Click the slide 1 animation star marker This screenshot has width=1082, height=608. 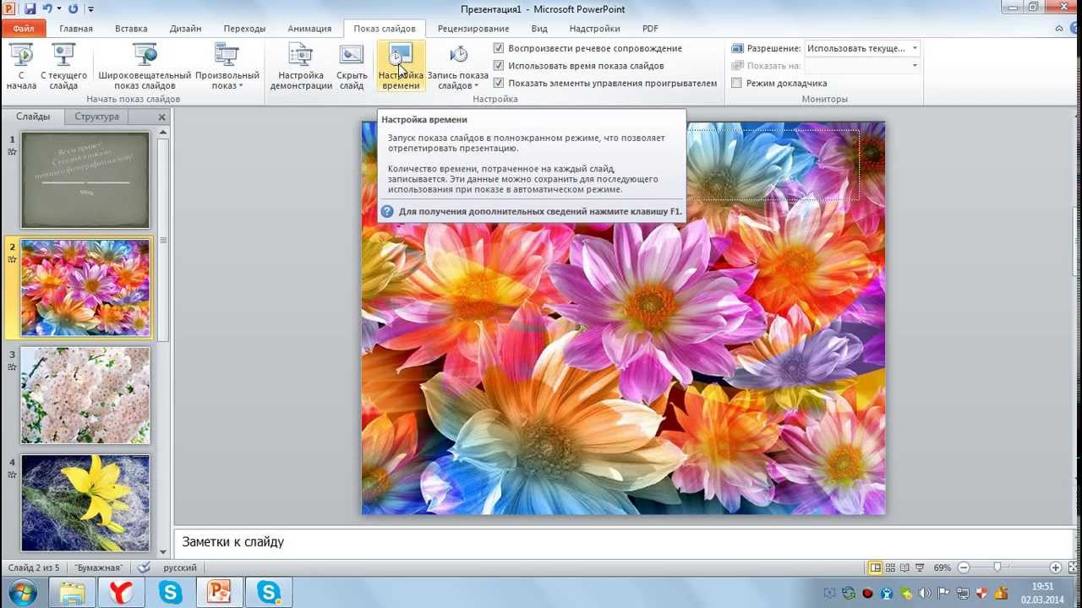pos(12,152)
